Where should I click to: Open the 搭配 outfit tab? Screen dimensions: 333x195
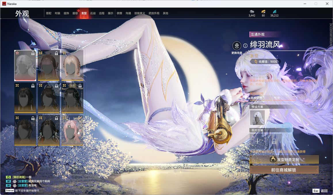pos(49,13)
